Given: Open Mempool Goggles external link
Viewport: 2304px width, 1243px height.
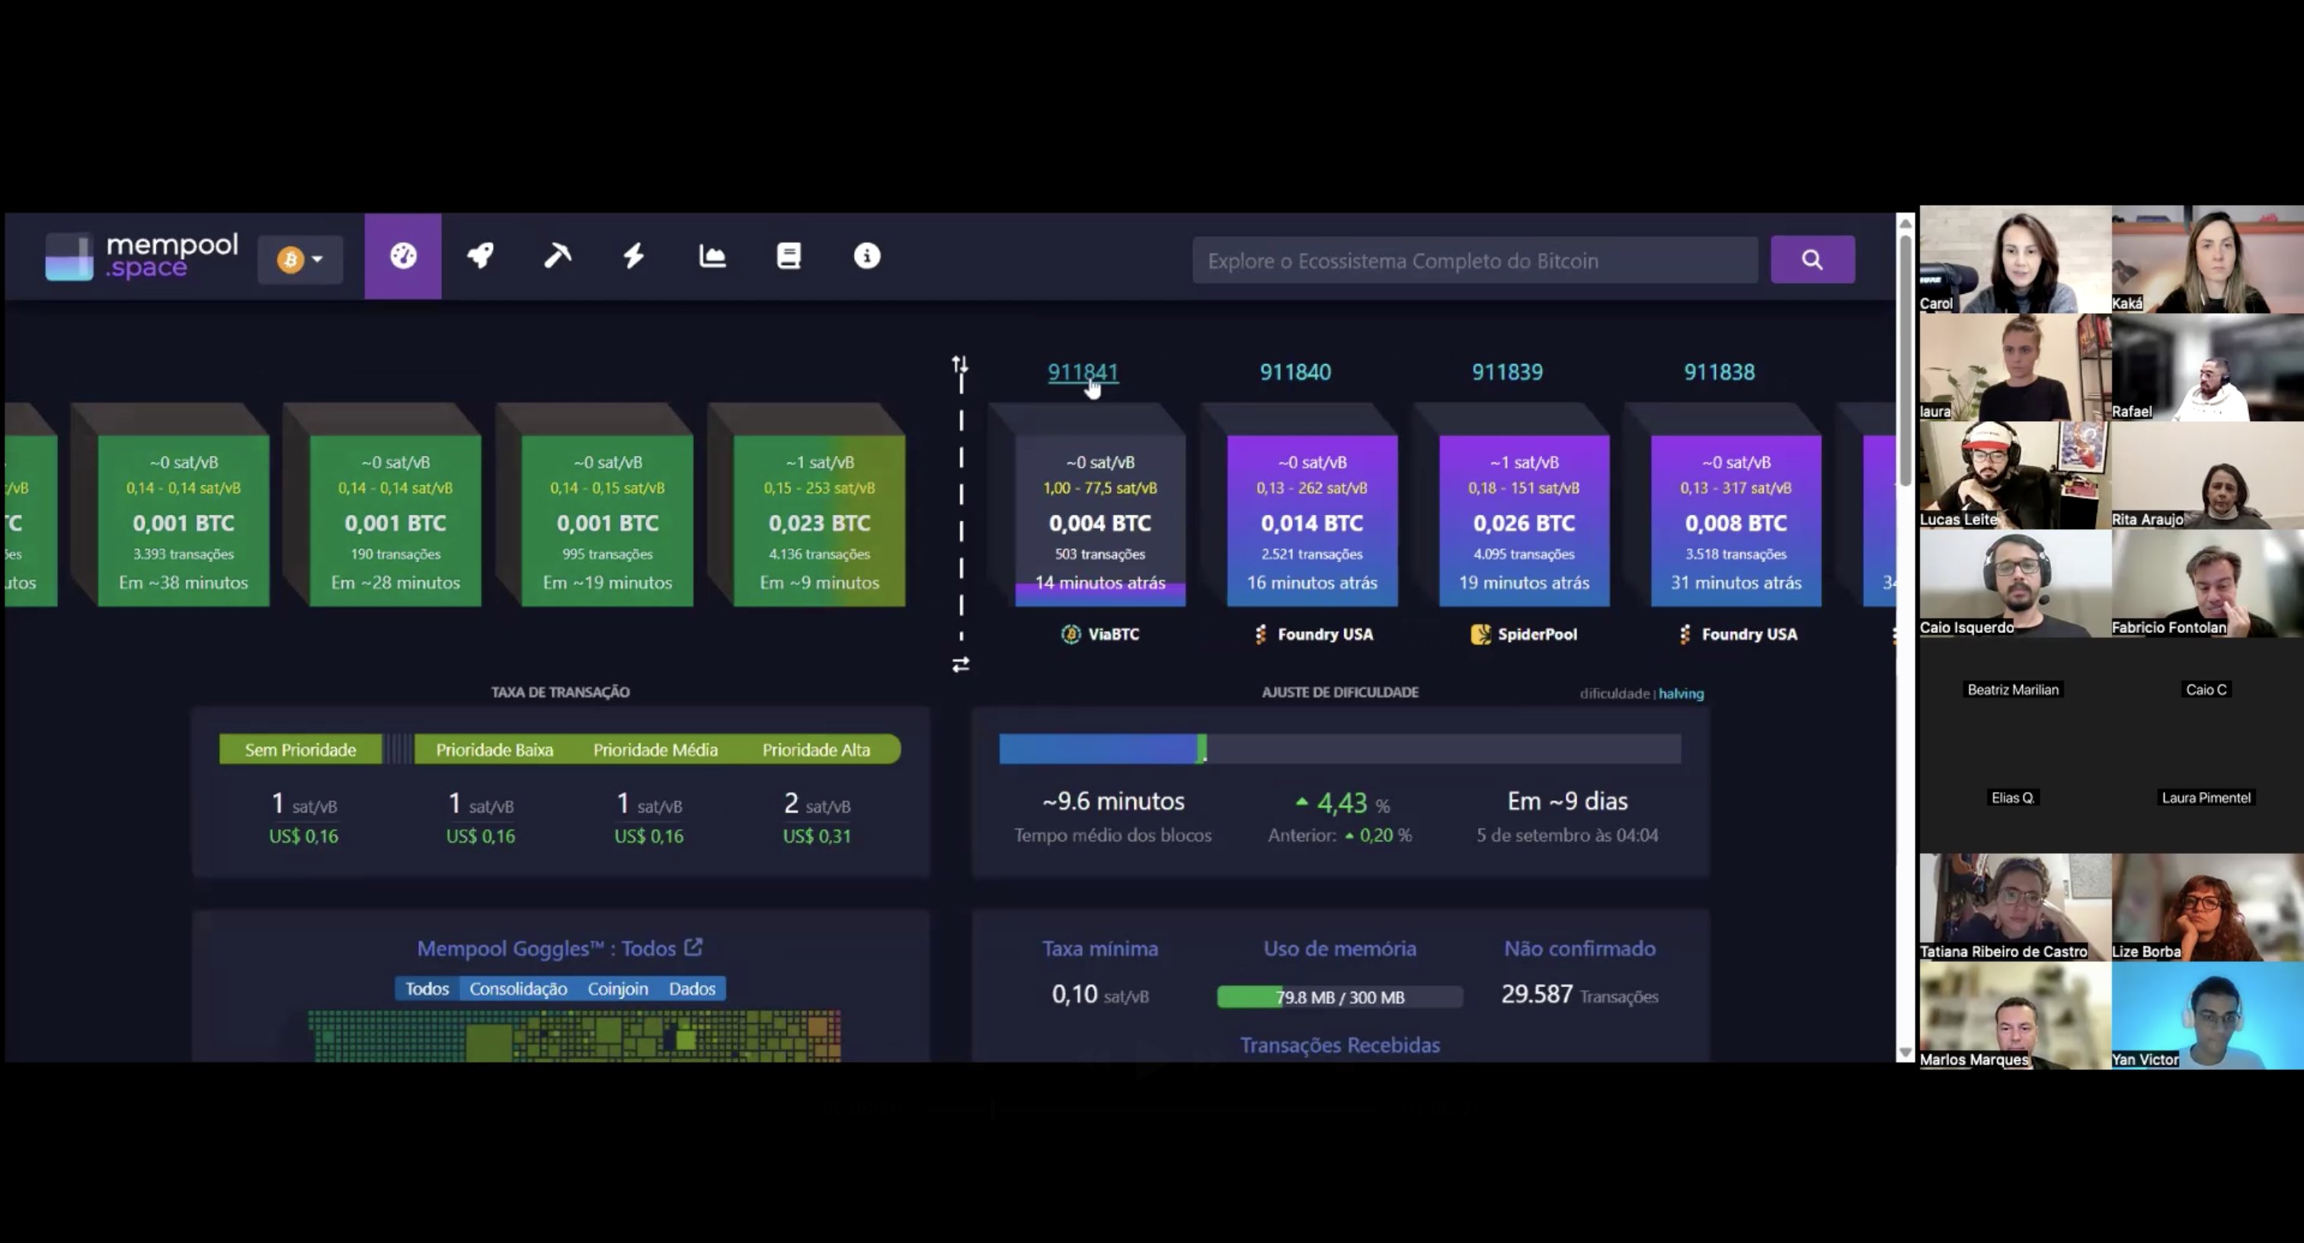Looking at the screenshot, I should pos(693,947).
